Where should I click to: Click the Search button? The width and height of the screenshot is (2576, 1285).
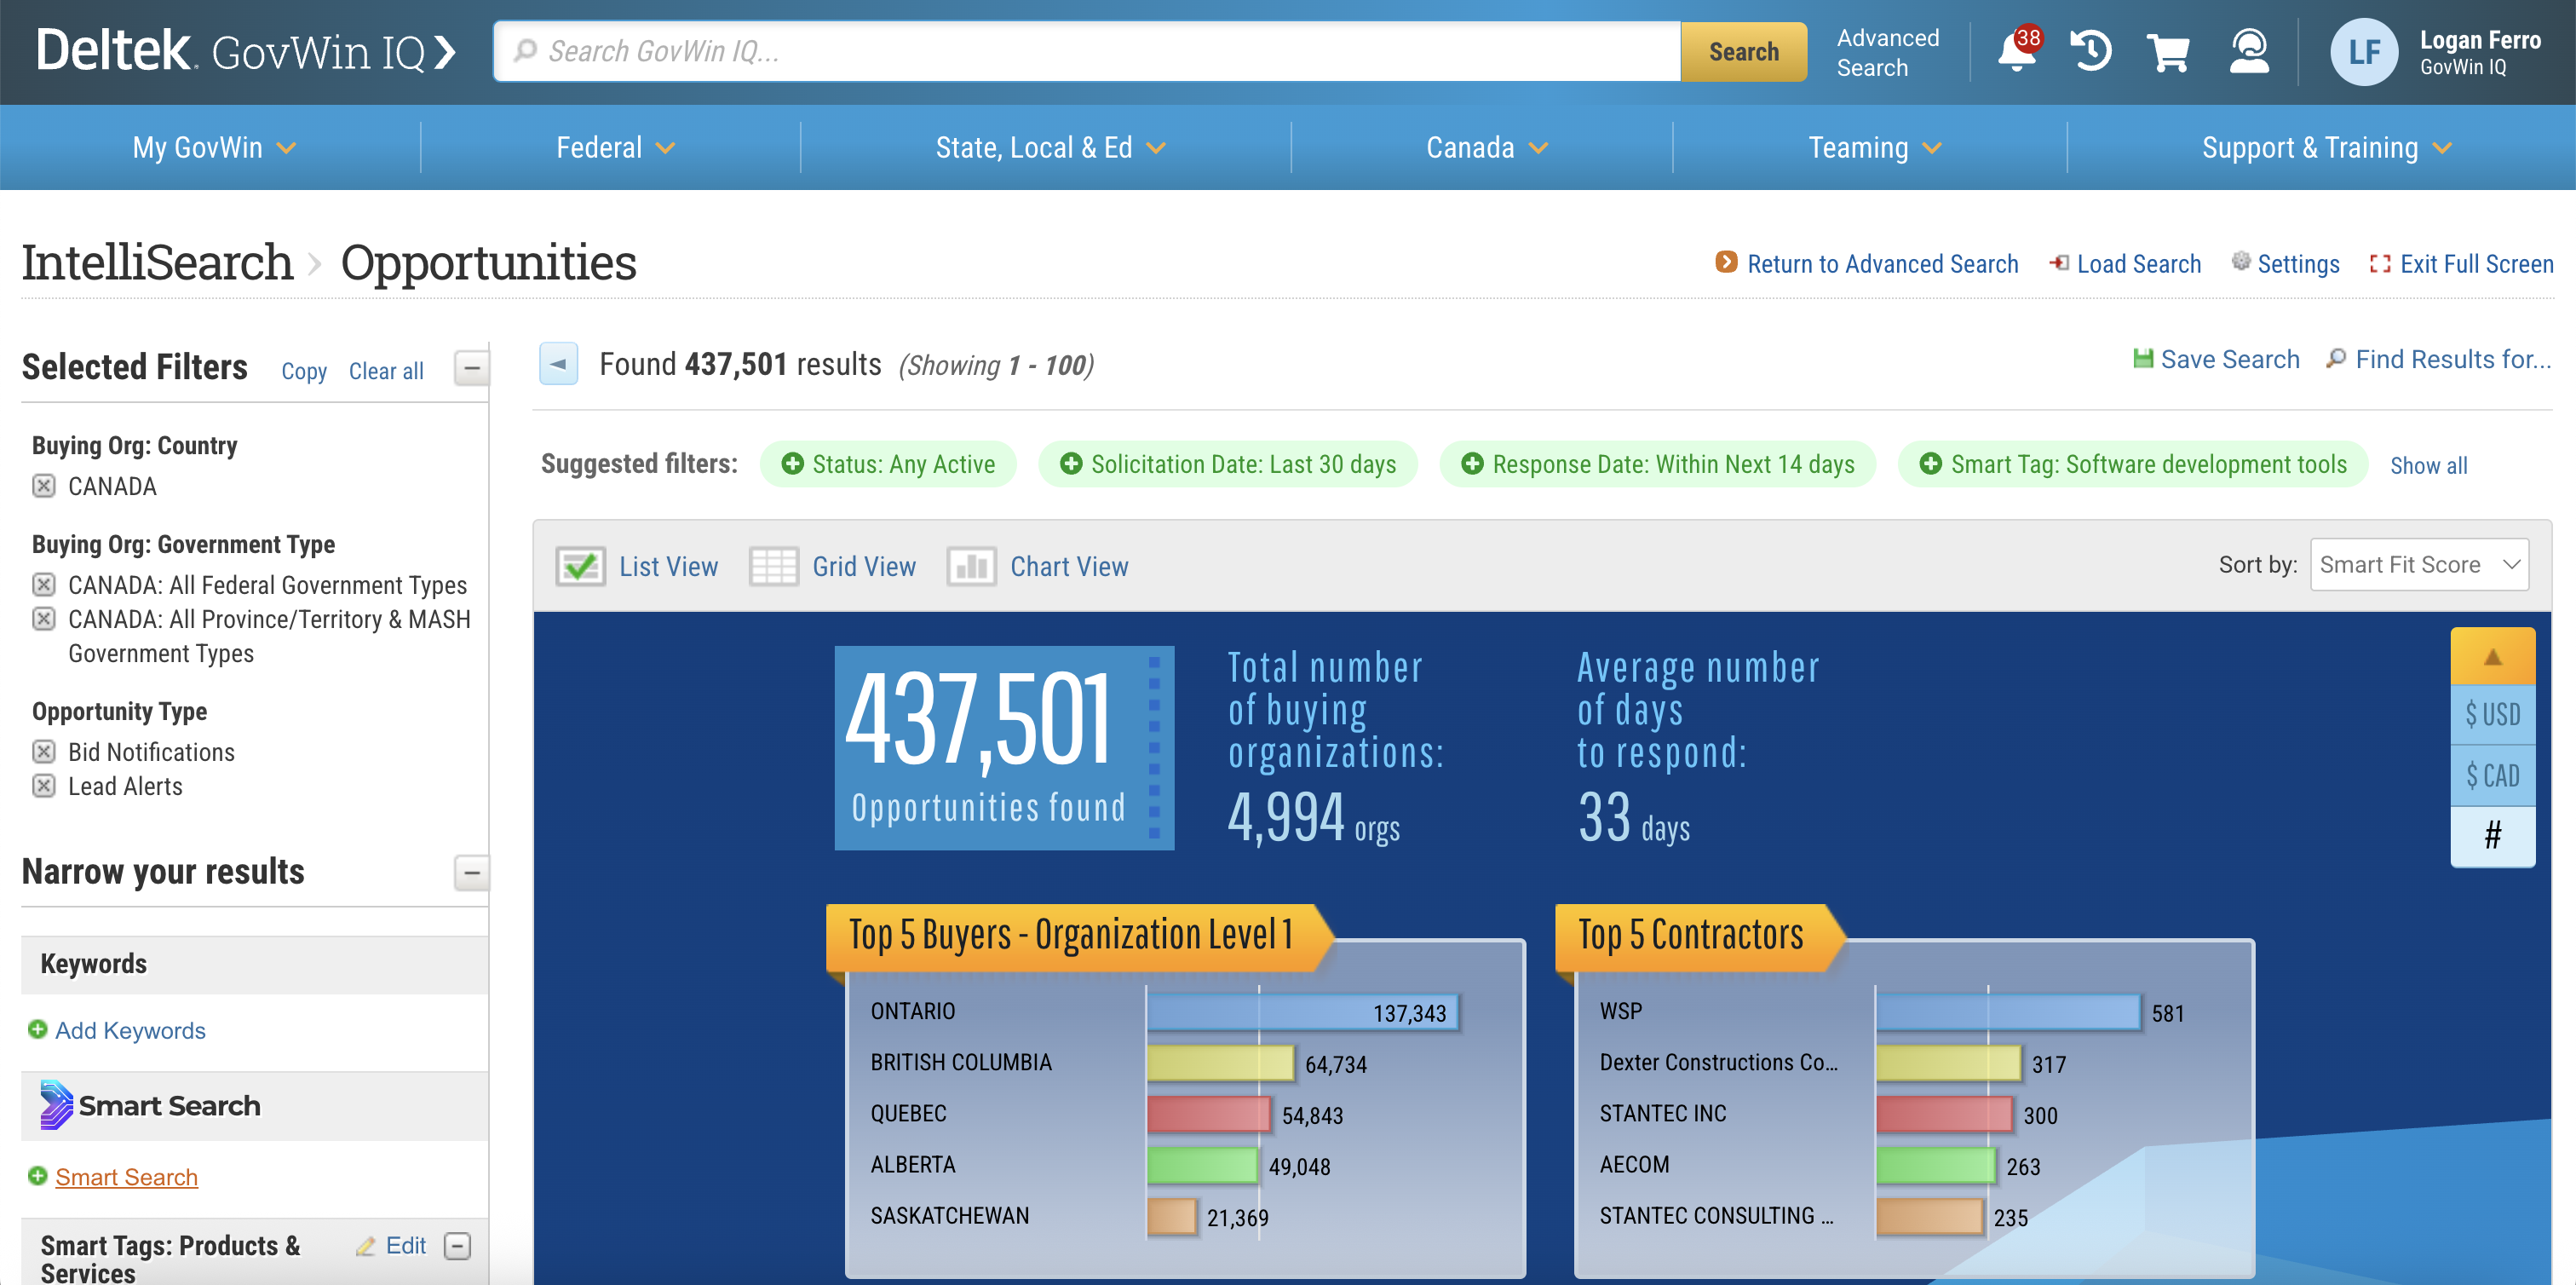click(x=1743, y=51)
